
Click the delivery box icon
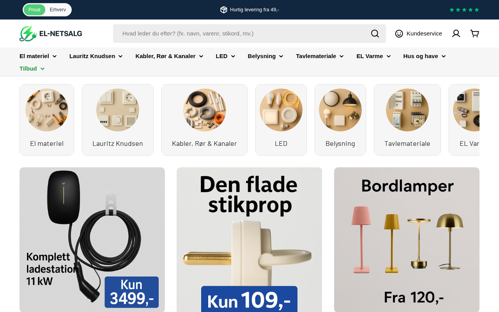[224, 10]
